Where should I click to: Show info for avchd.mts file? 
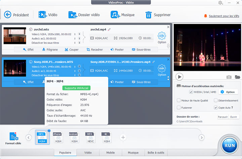tap(31, 29)
